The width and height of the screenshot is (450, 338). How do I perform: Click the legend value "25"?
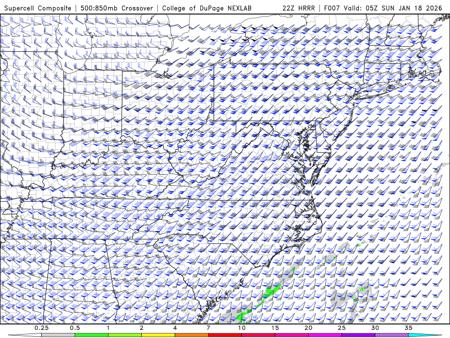342,328
